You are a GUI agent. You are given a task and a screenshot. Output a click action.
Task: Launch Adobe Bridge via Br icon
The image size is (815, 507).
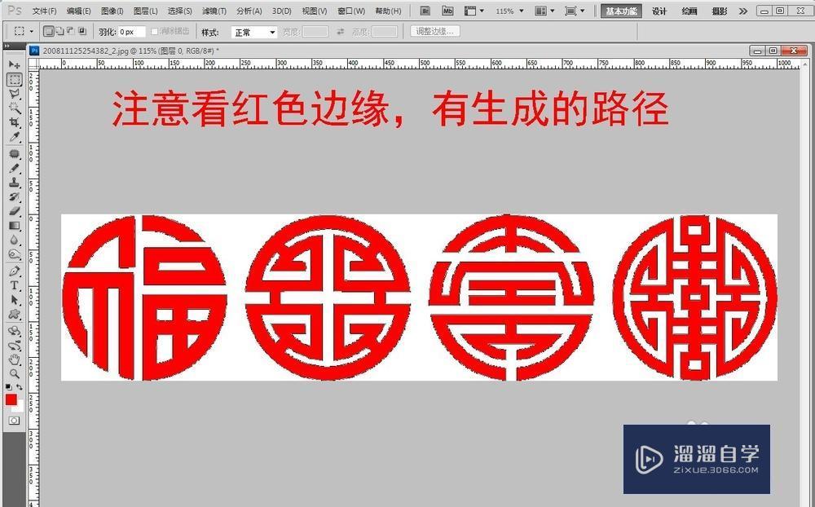click(x=425, y=11)
